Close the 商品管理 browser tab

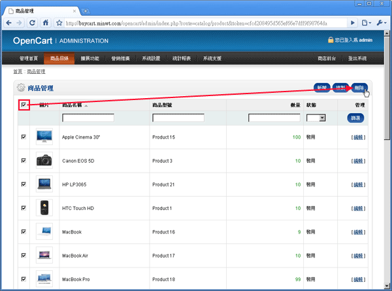(74, 11)
